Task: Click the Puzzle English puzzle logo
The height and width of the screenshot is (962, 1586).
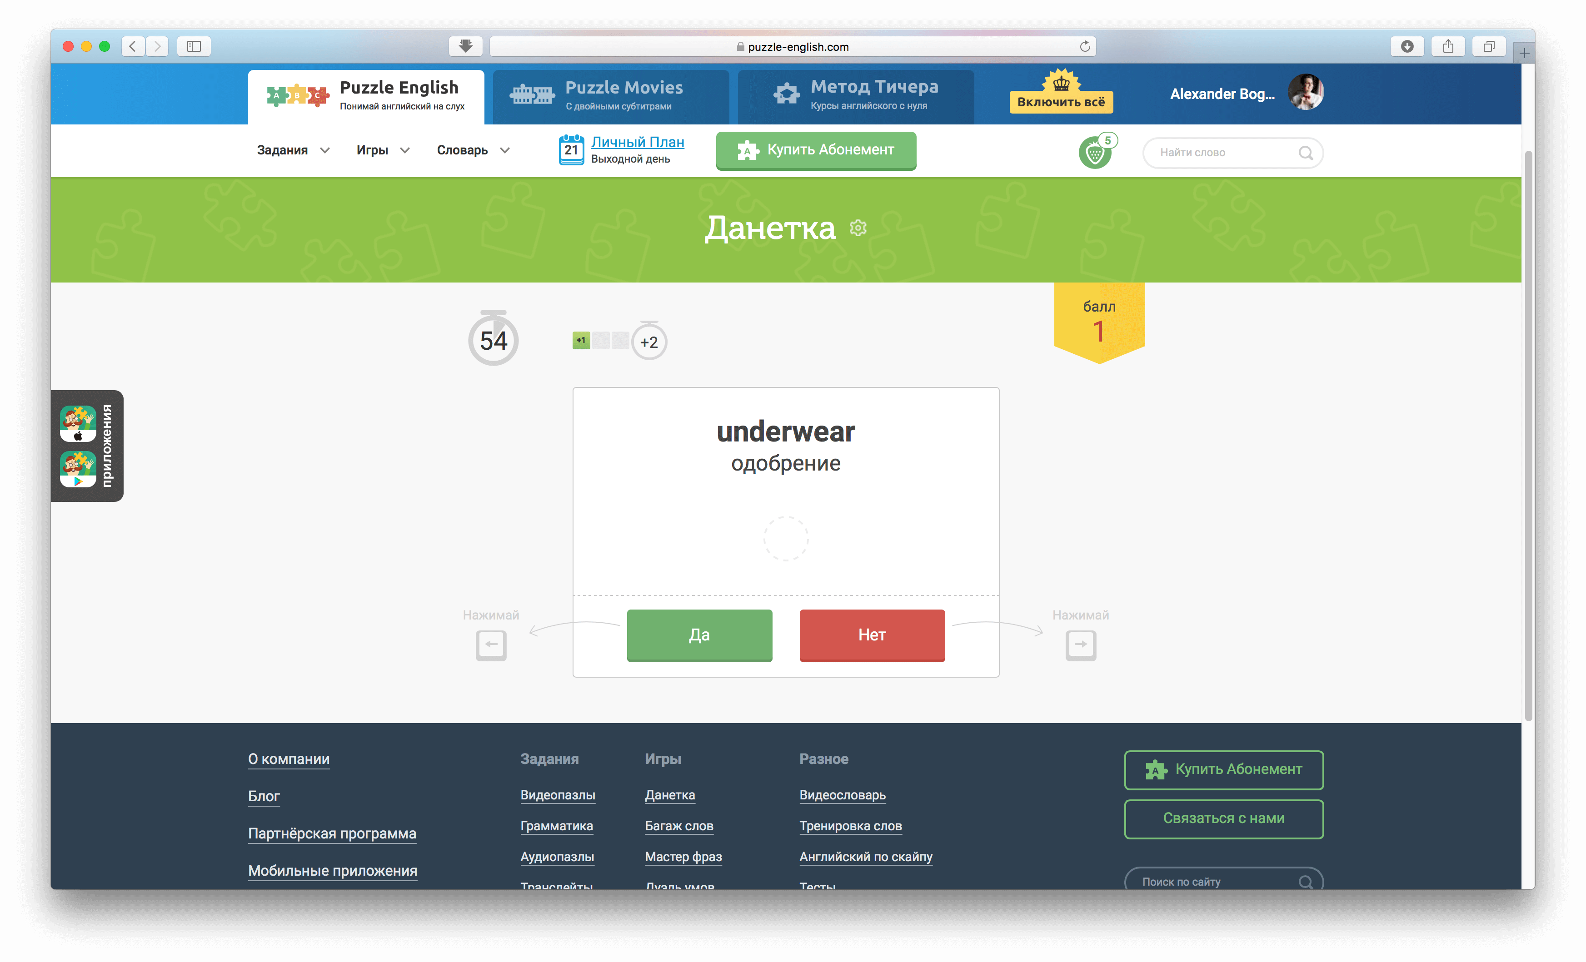Action: coord(298,96)
